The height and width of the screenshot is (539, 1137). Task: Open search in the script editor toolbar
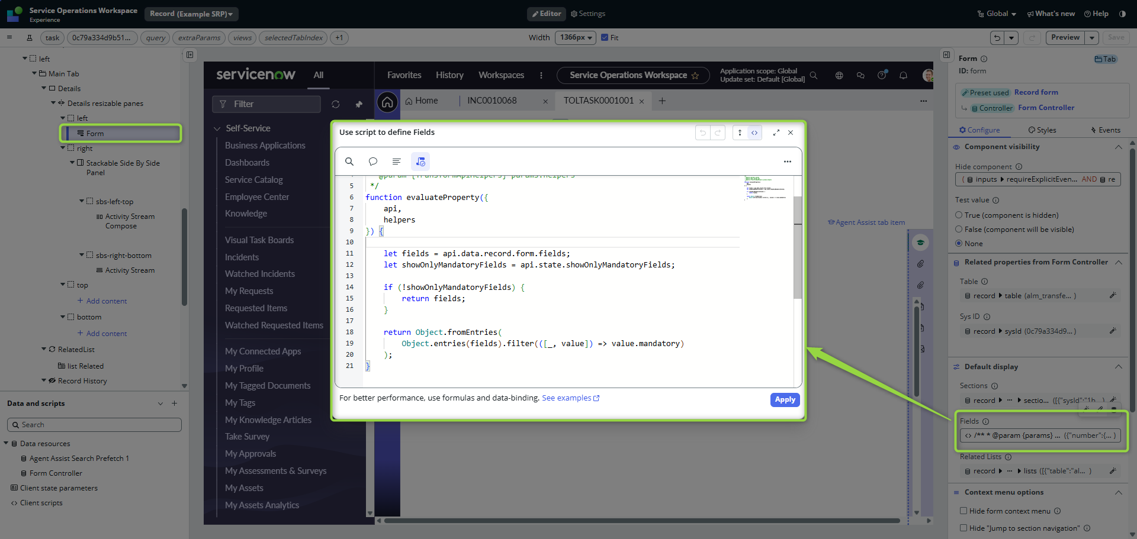(x=349, y=162)
